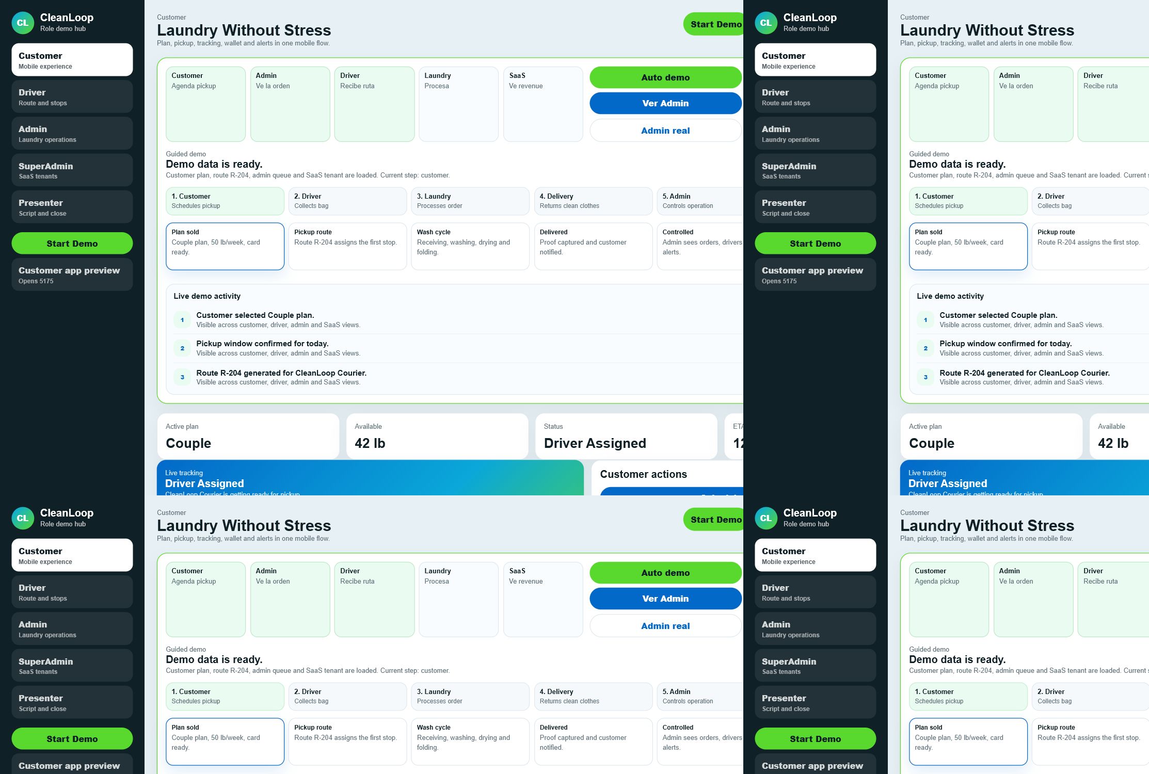Click the CL logo in the lower-right panel
Screen dimensions: 1149x774
766,518
